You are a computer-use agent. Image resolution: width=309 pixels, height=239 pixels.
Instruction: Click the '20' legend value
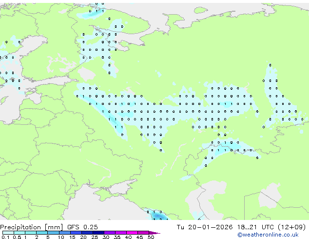point(83,237)
